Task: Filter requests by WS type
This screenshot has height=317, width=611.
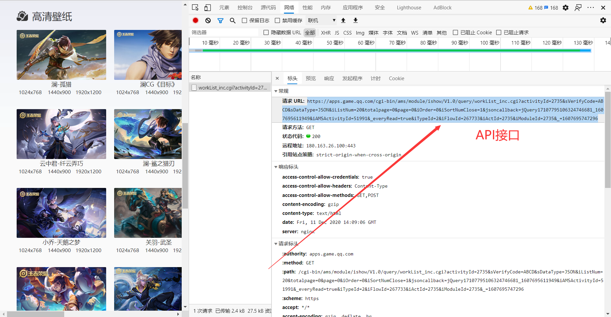Action: tap(415, 33)
